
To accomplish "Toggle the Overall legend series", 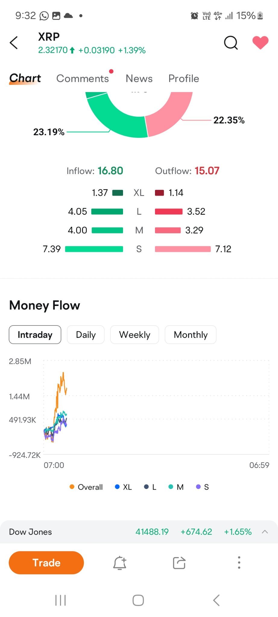I will tap(86, 487).
